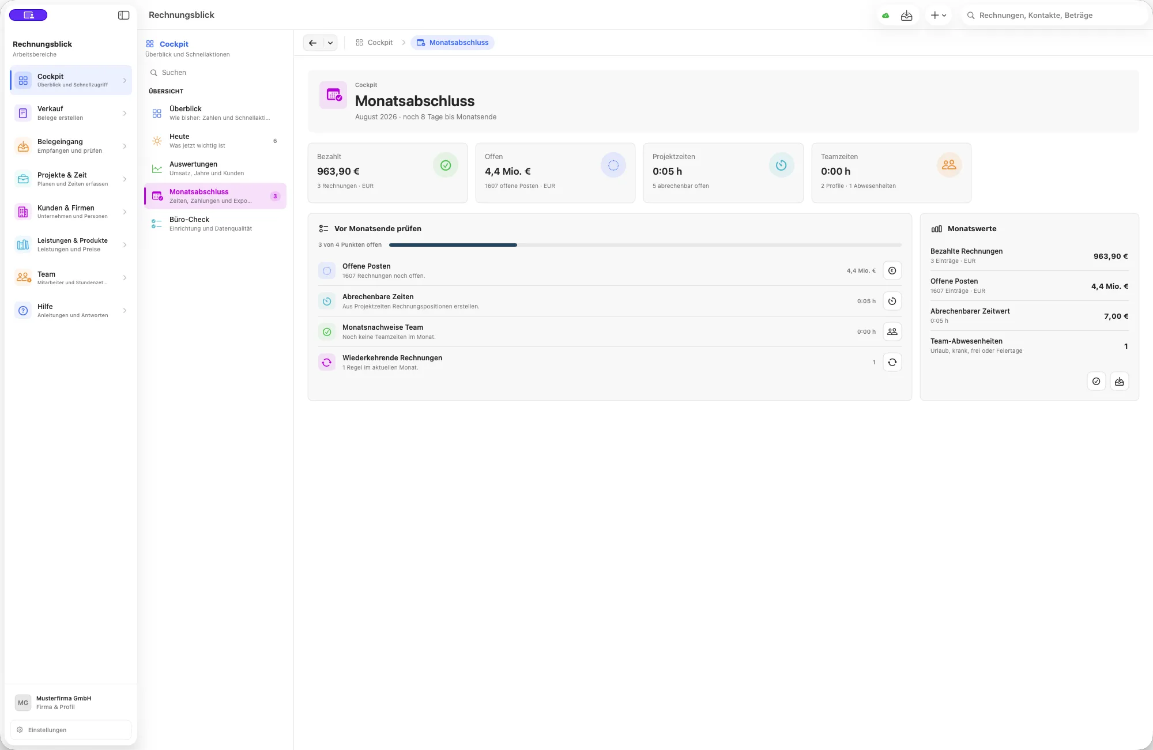Viewport: 1153px width, 750px height.
Task: Open the Heute item
Action: pos(215,141)
